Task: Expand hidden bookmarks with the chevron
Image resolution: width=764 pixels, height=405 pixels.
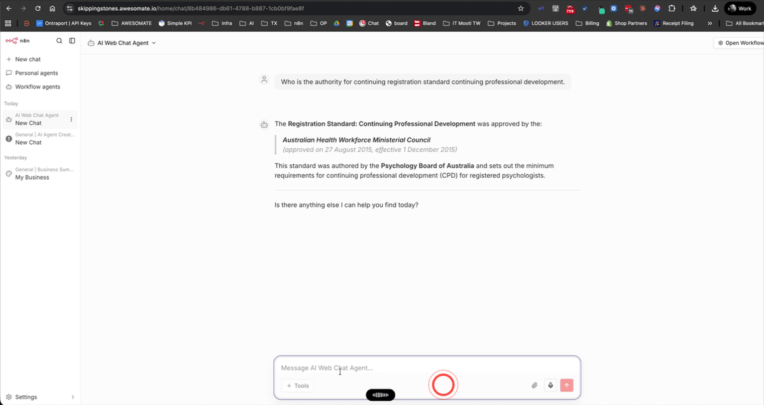Action: [x=709, y=23]
